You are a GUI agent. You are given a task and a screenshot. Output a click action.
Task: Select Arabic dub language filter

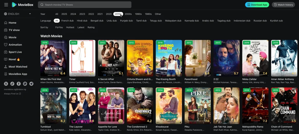coord(208,21)
